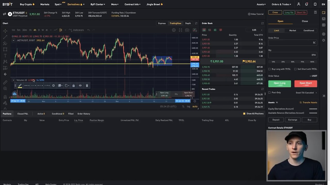Collapse the right order panel arrow
330x185 pixels.
point(324,96)
